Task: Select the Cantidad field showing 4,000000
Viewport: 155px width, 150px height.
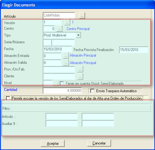Action: (62, 91)
